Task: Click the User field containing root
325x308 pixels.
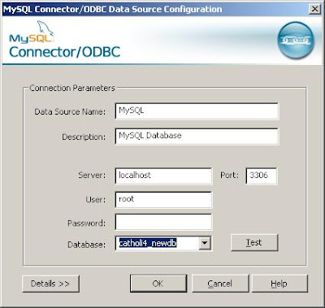Action: point(163,200)
